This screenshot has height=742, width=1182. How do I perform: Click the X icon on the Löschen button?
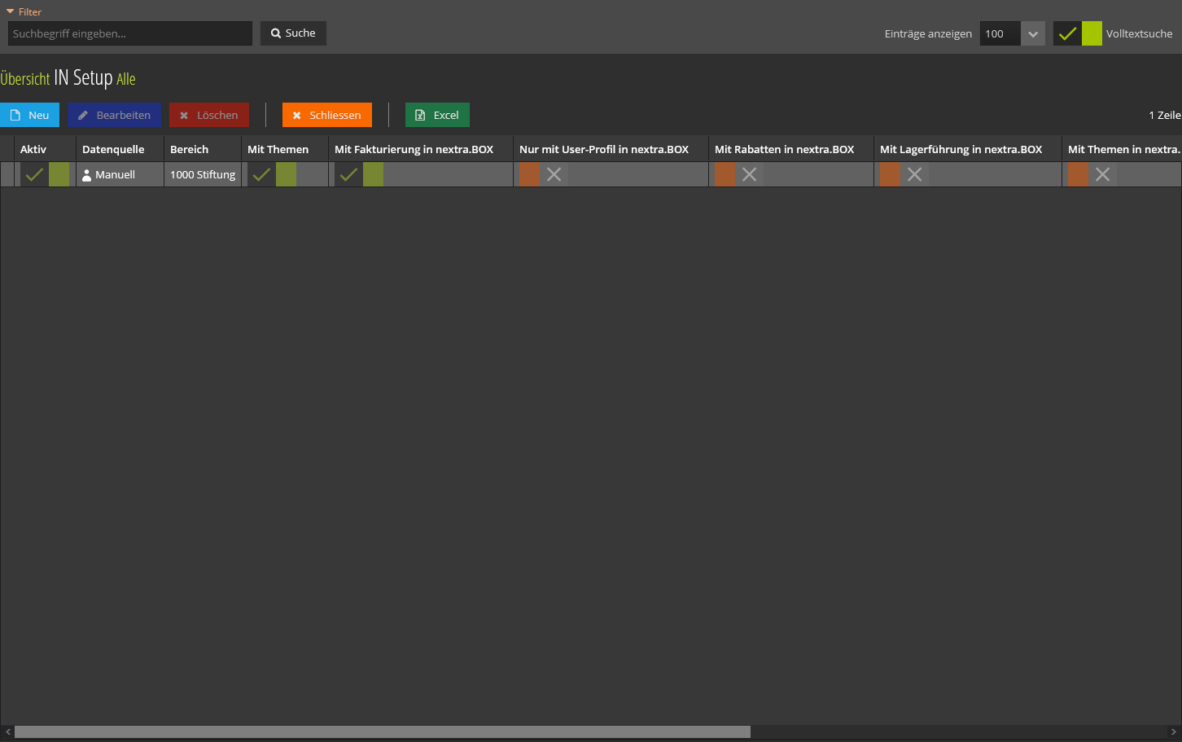(183, 114)
